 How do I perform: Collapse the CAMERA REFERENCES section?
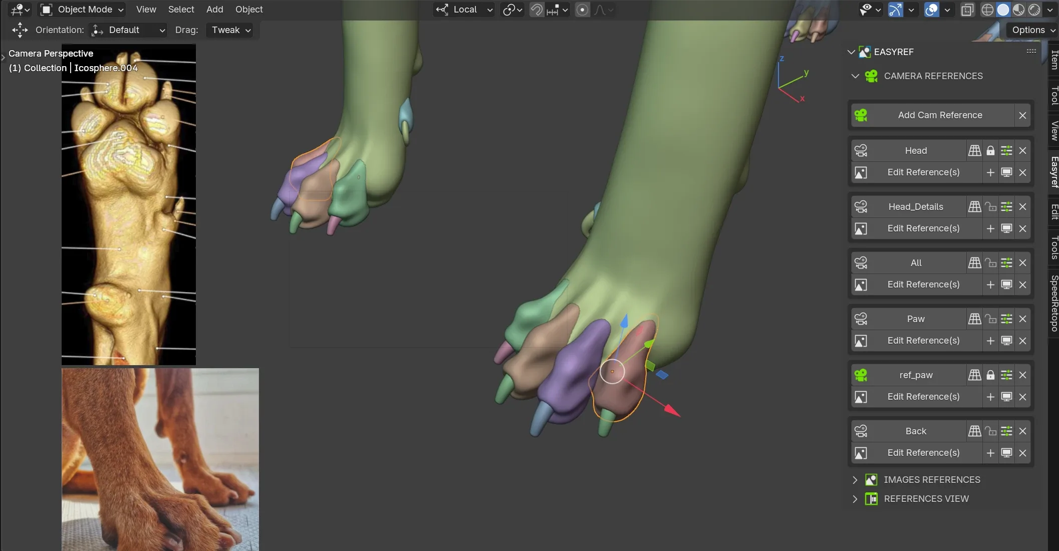[x=855, y=76]
